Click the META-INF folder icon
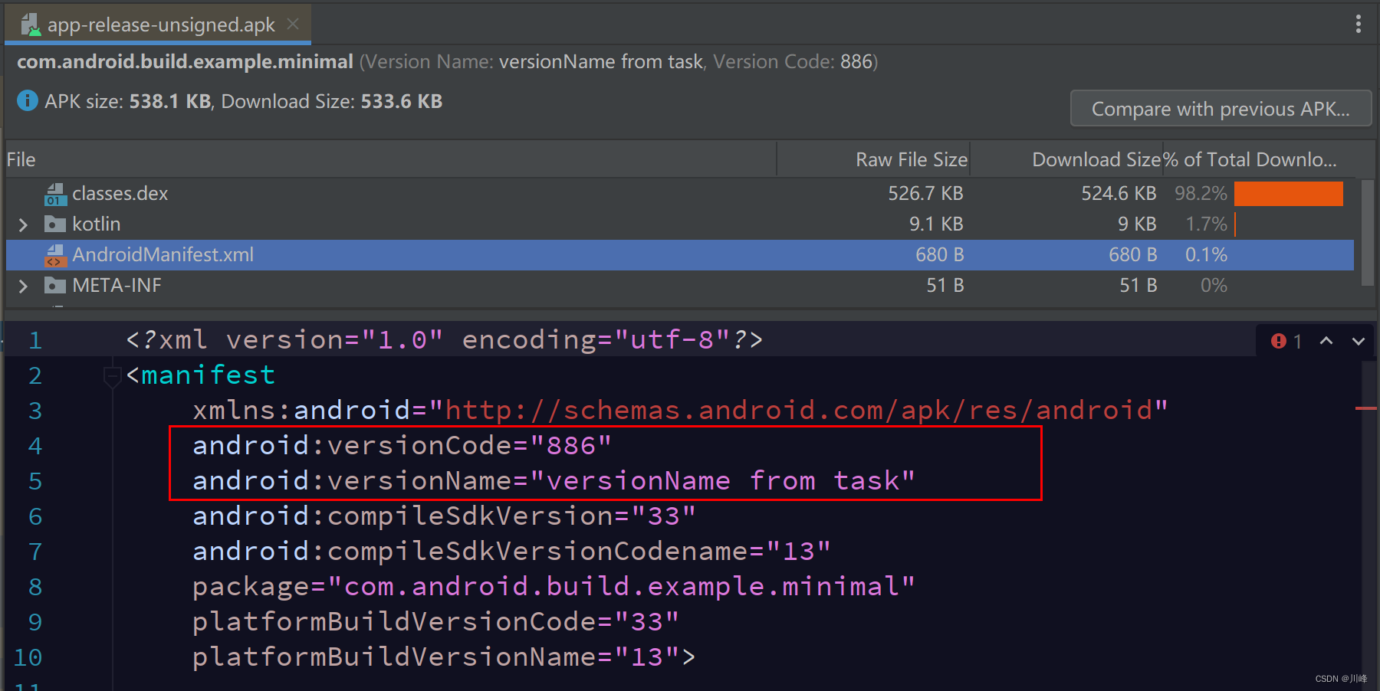The height and width of the screenshot is (691, 1380). pos(54,285)
